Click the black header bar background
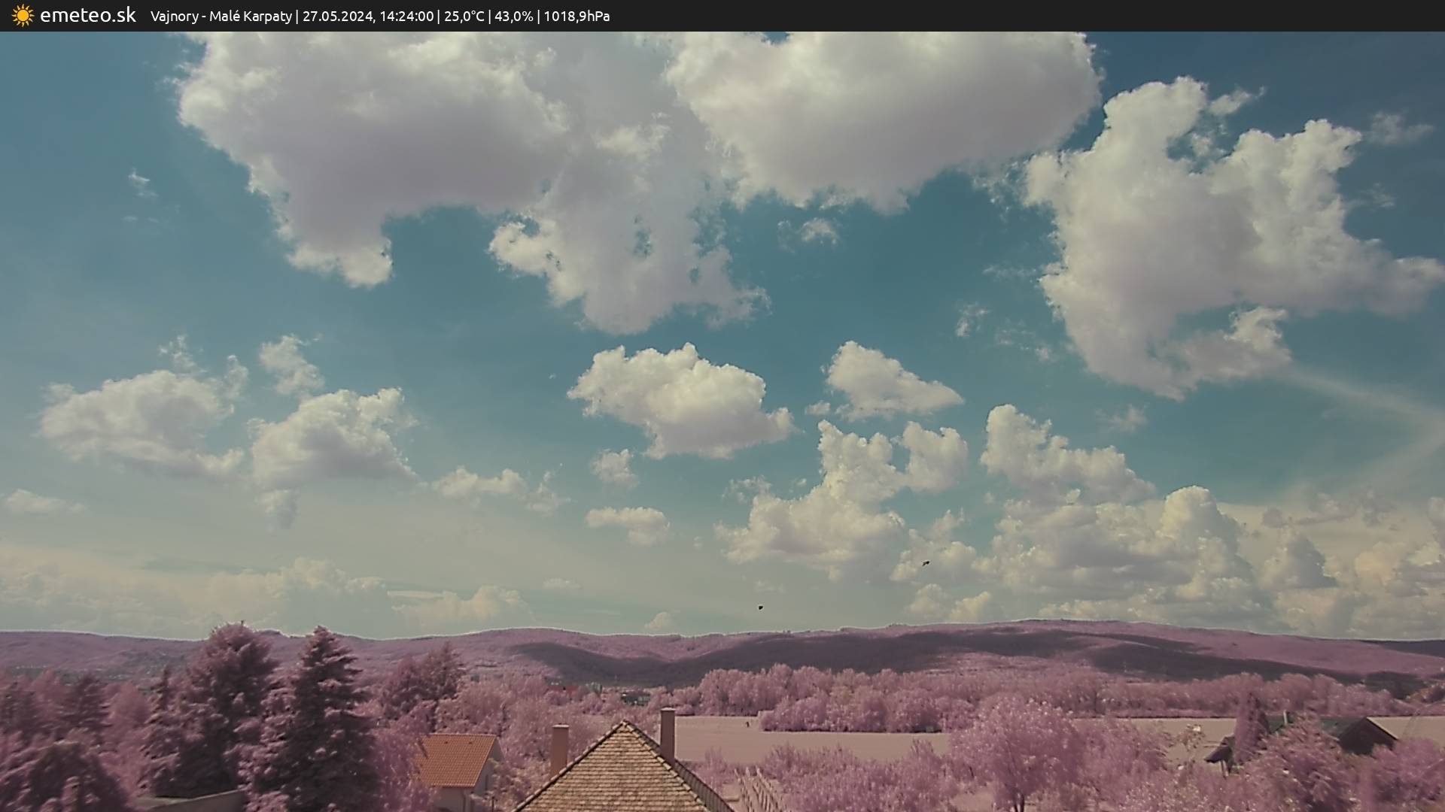Screen dimensions: 1445x812 pos(1054,16)
